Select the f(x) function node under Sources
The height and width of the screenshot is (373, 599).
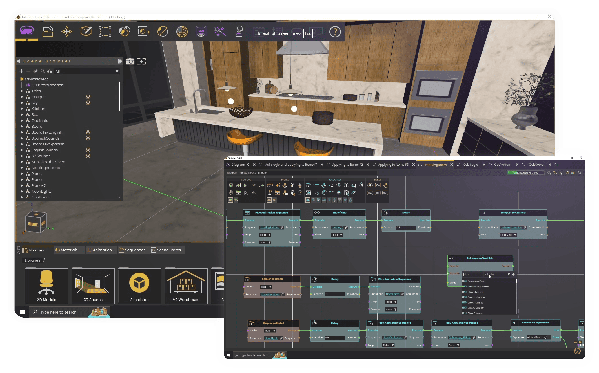pyautogui.click(x=246, y=185)
